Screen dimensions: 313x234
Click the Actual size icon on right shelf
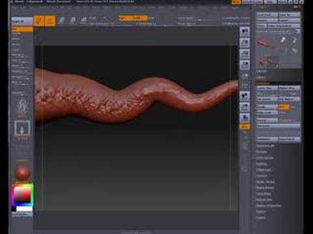[245, 54]
